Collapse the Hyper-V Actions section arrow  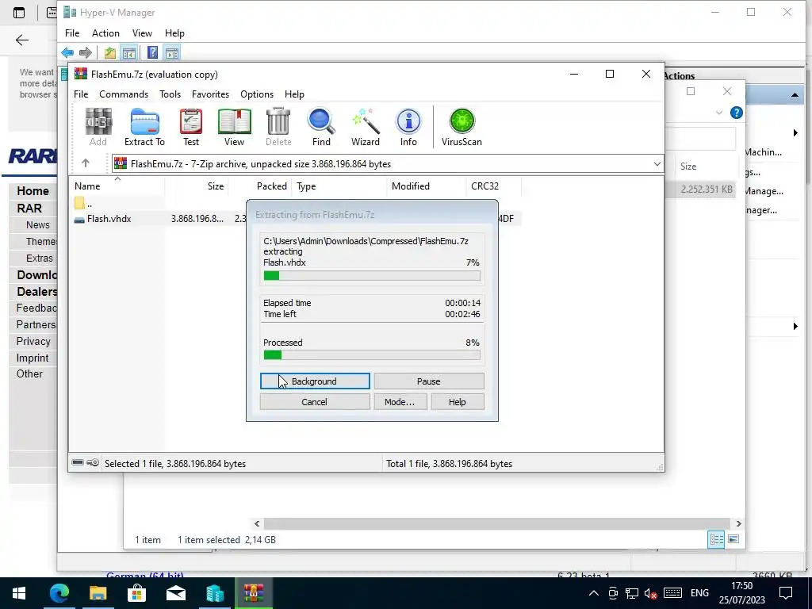(x=795, y=95)
